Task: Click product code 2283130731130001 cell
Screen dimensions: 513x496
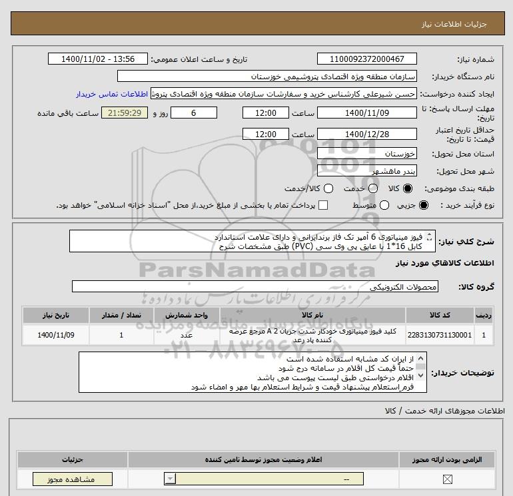Action: pos(440,335)
